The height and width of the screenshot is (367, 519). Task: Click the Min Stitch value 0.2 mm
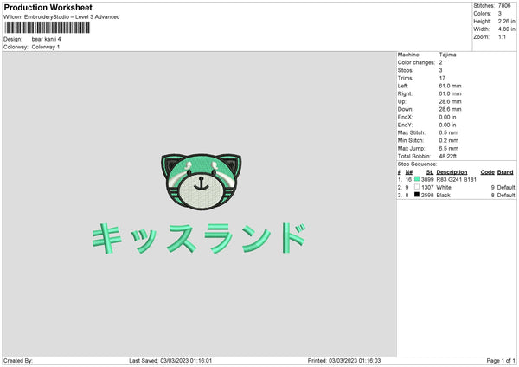[x=448, y=140]
